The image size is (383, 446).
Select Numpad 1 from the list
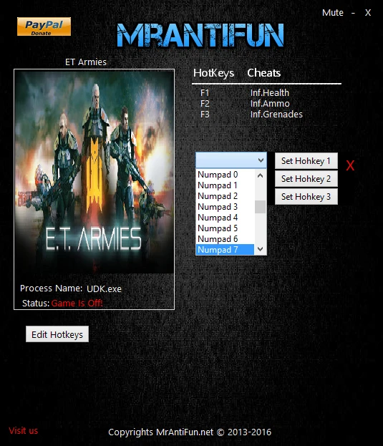pyautogui.click(x=225, y=185)
